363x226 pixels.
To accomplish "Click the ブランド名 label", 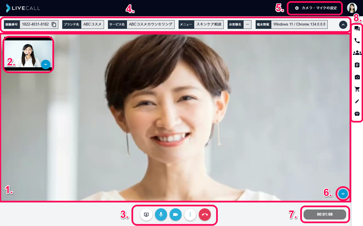I will click(71, 24).
